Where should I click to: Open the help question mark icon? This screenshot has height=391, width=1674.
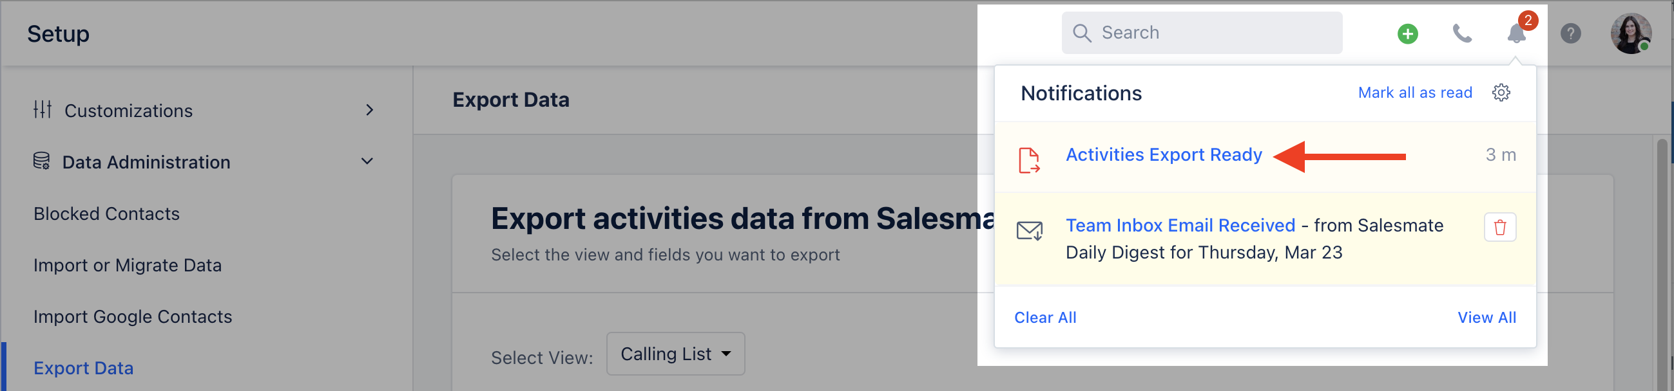[x=1570, y=33]
